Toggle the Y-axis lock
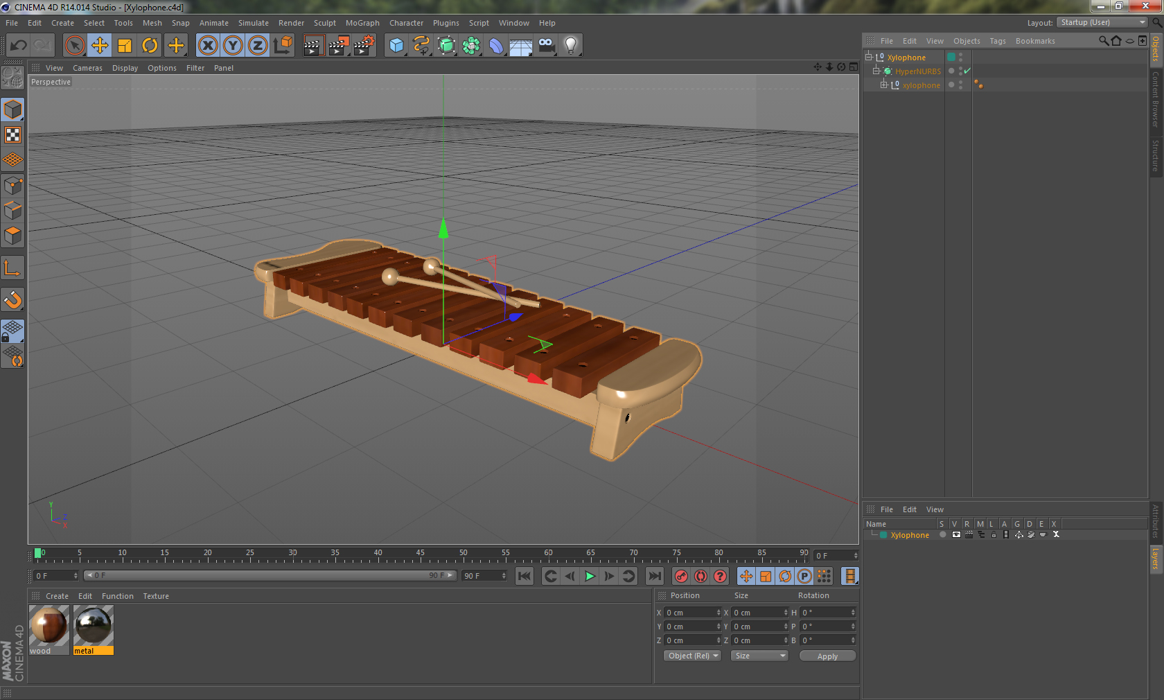Screen dimensions: 1164x700 pos(233,46)
